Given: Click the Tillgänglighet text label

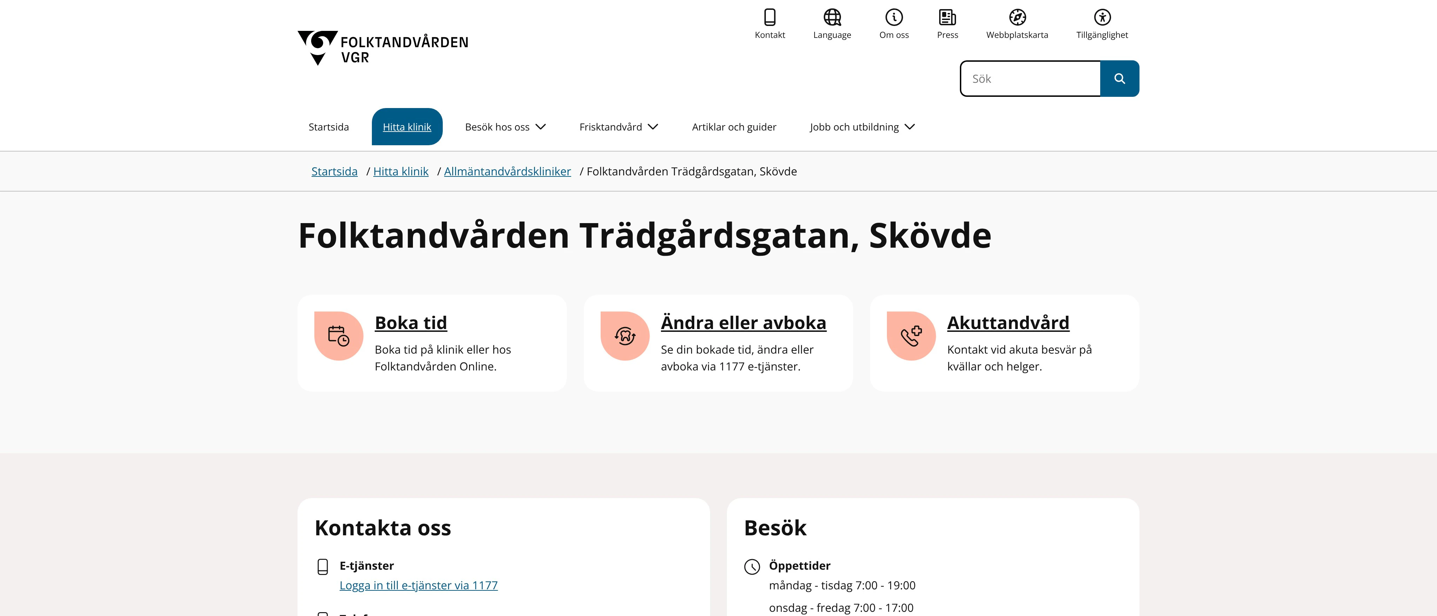Looking at the screenshot, I should [x=1102, y=35].
